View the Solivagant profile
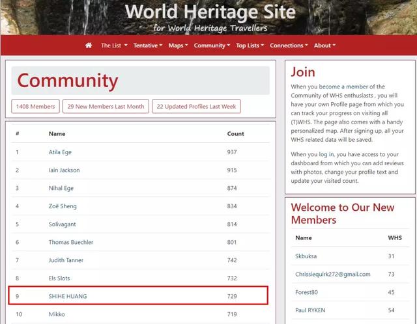The image size is (417, 324). (x=63, y=224)
